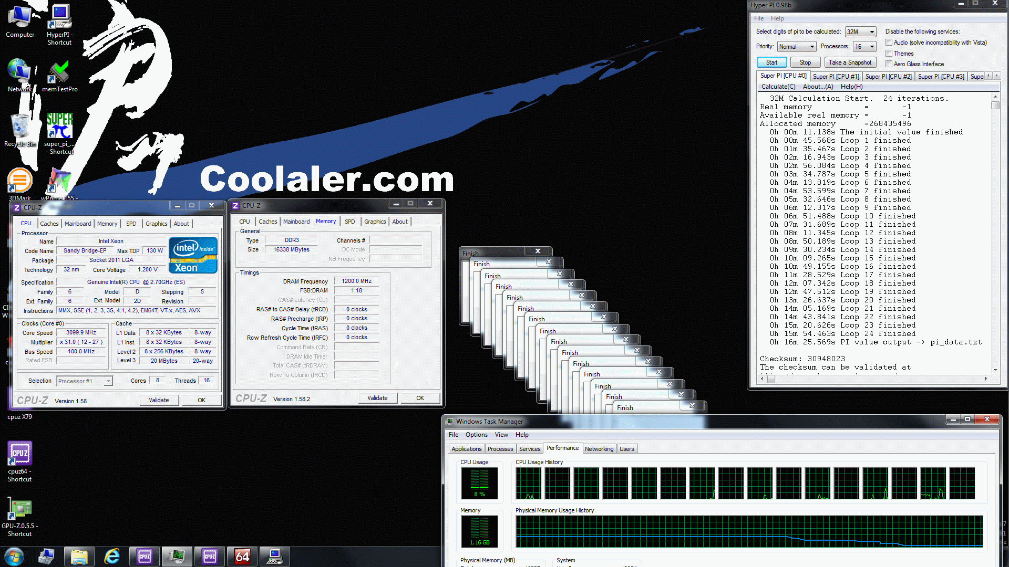Open Task Manager Options menu

coord(476,435)
